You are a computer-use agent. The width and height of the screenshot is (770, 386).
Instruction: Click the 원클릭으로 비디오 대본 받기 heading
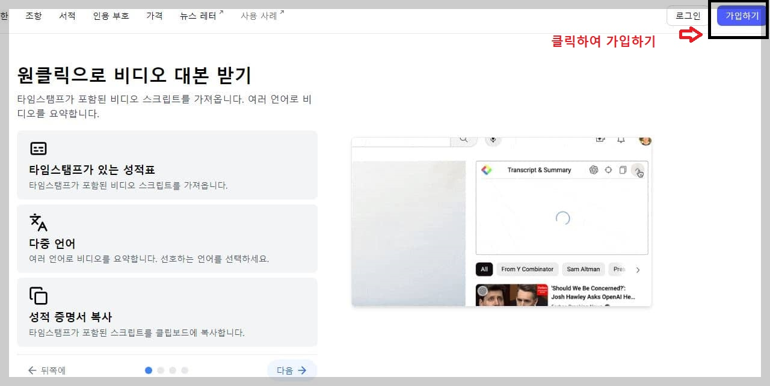[x=134, y=76]
